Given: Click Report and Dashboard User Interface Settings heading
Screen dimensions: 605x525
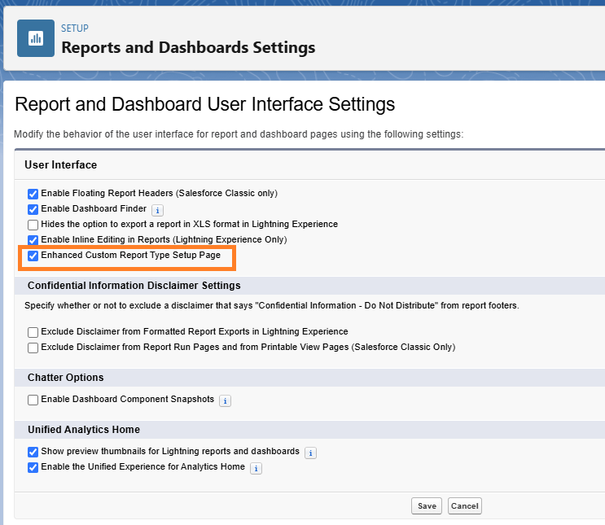Looking at the screenshot, I should tap(205, 104).
